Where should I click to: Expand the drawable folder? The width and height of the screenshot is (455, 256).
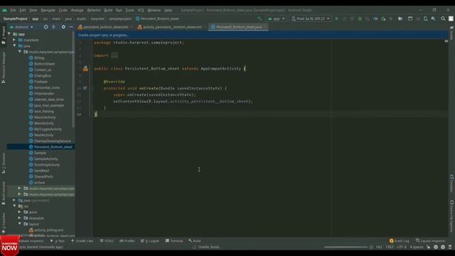click(20, 218)
